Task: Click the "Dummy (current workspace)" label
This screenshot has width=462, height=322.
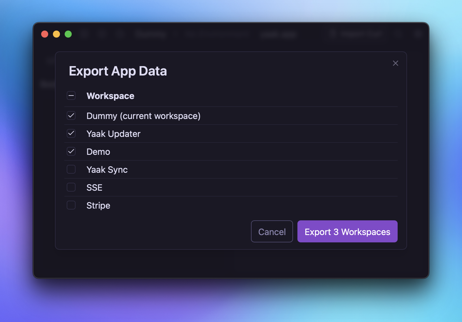Action: [x=143, y=116]
